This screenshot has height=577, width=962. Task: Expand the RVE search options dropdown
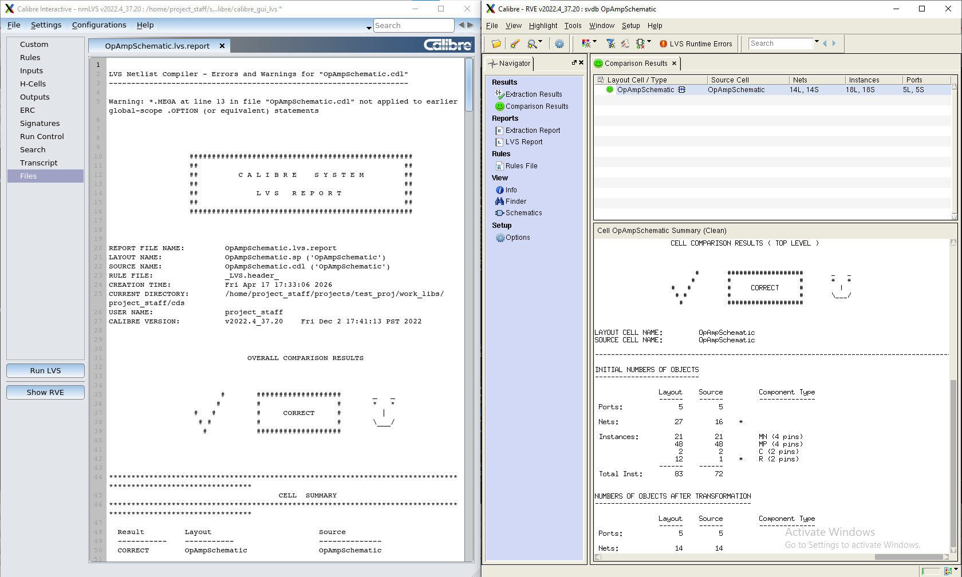tap(817, 42)
